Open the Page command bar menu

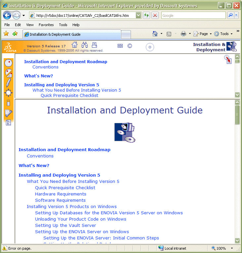click(x=202, y=34)
